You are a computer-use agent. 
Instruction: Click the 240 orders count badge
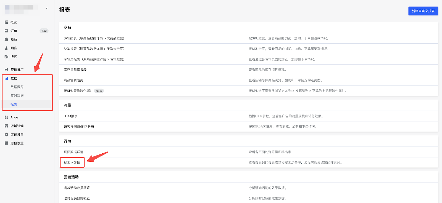point(44,31)
